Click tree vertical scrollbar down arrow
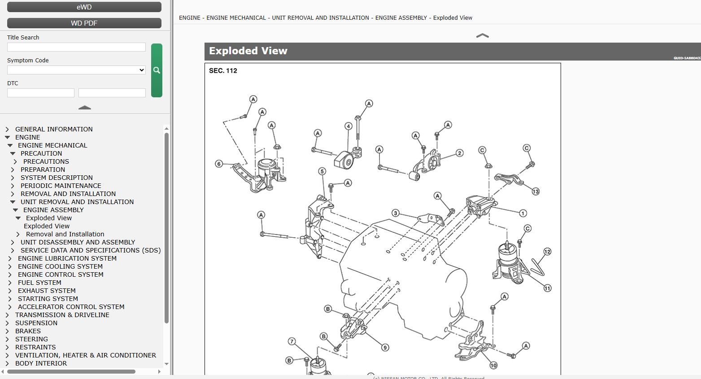The image size is (701, 379). click(x=166, y=364)
